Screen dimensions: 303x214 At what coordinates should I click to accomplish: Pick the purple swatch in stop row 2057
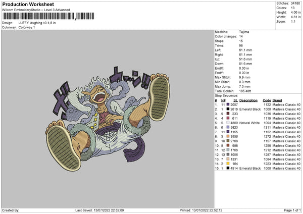228,104
